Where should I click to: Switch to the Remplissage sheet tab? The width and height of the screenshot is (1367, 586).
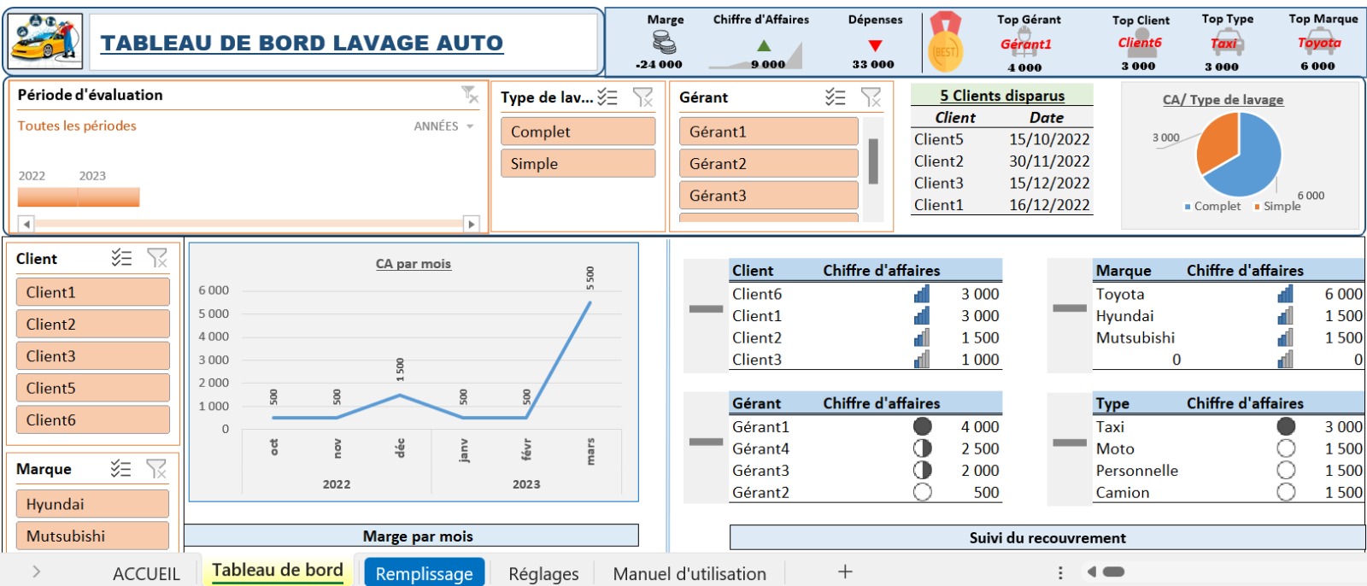click(x=424, y=573)
